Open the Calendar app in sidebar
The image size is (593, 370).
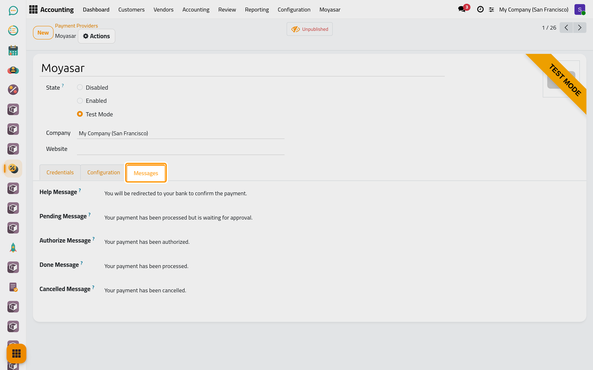click(x=13, y=50)
